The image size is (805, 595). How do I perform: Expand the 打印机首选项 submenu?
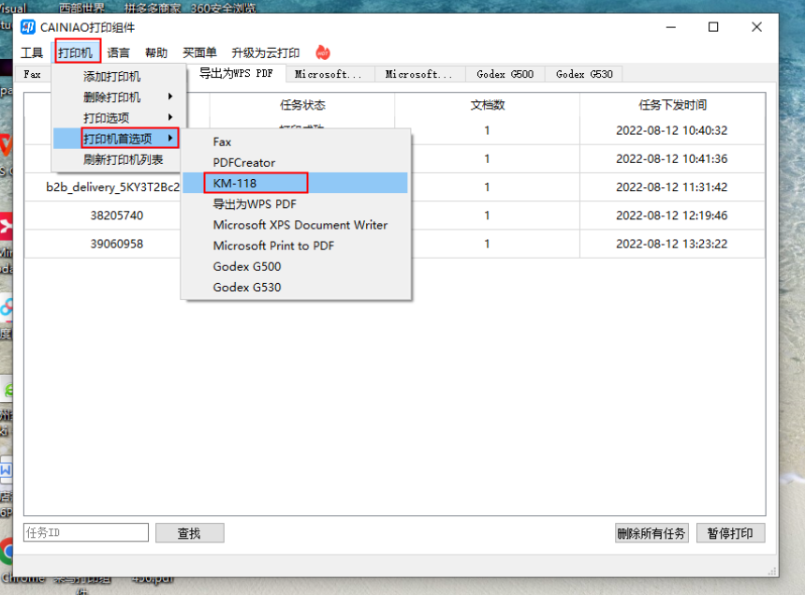[120, 139]
